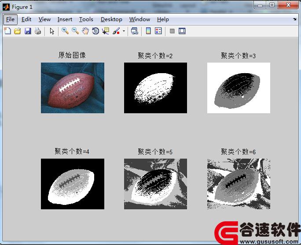Click the Link Plot icon
The width and height of the screenshot is (301, 245).
[134, 31]
